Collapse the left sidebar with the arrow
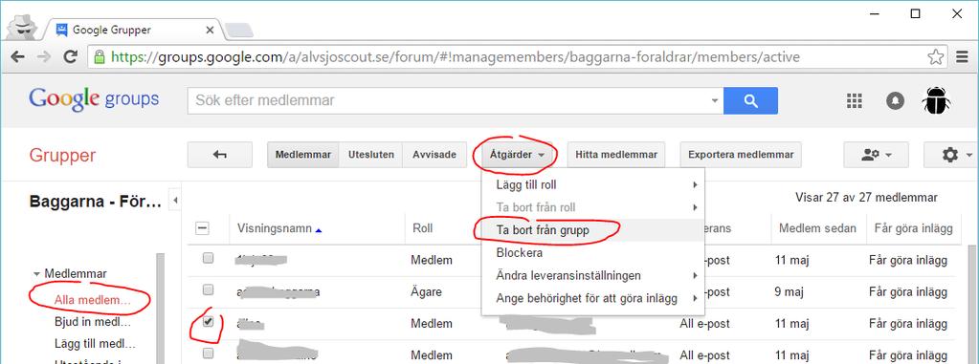 coord(175,201)
